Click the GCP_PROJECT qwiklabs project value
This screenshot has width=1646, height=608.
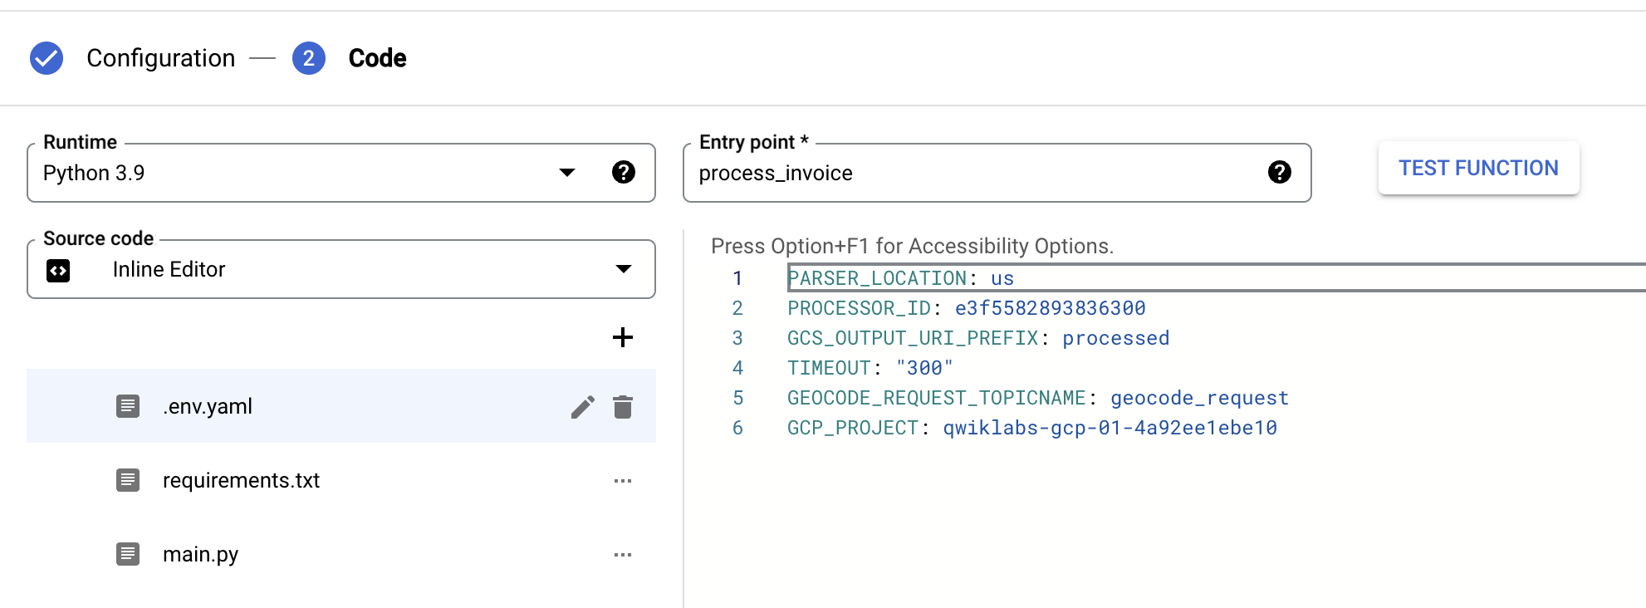coord(1110,428)
